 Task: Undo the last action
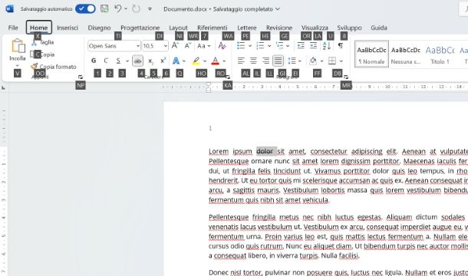click(x=118, y=8)
